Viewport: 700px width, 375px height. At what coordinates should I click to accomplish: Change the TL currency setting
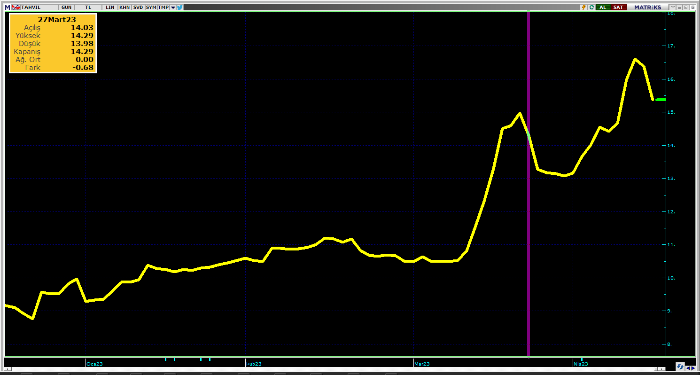(88, 8)
